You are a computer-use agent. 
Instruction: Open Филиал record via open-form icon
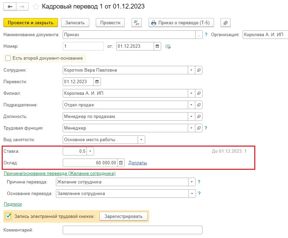click(199, 93)
